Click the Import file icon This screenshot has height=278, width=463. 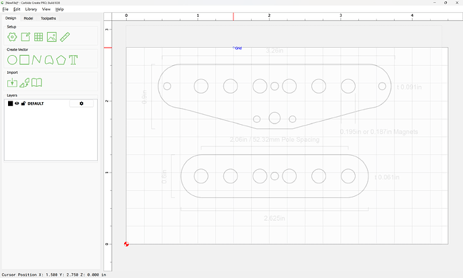12,83
